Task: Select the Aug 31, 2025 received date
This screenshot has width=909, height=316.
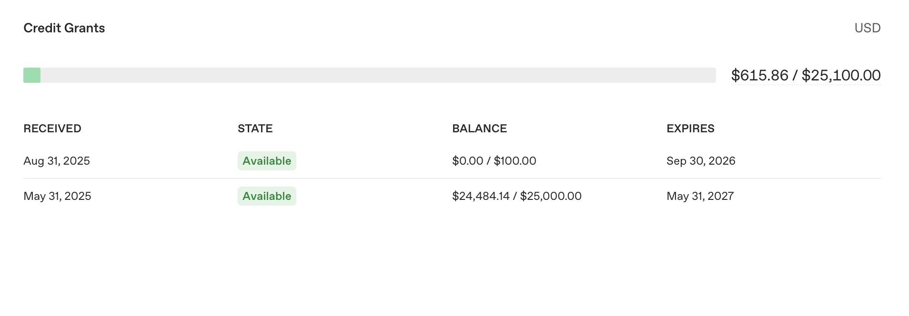Action: click(57, 161)
